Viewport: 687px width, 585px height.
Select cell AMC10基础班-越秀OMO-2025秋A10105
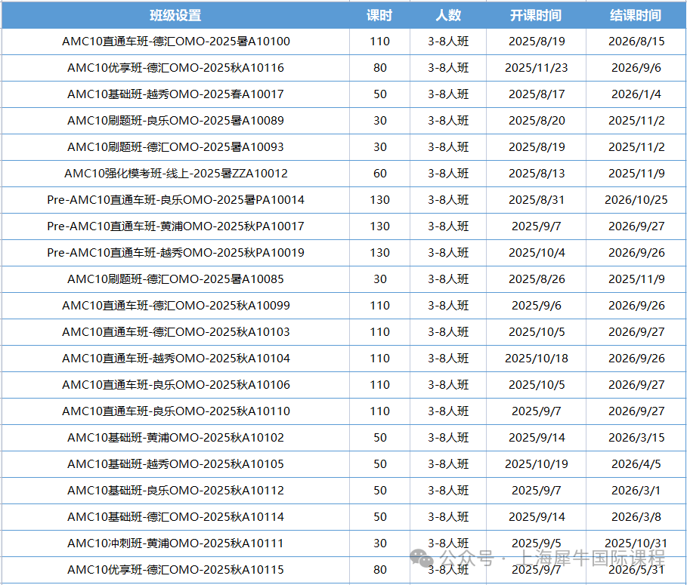[175, 463]
